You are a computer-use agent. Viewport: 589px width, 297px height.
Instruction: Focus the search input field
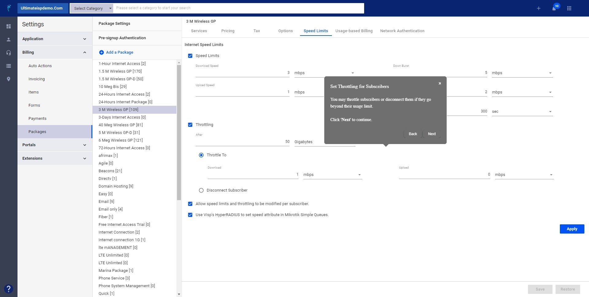tap(238, 8)
